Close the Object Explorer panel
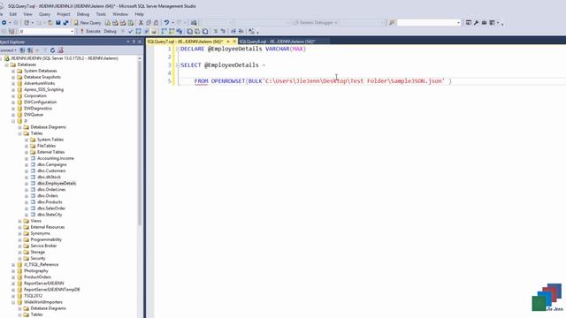The image size is (566, 318). point(140,42)
